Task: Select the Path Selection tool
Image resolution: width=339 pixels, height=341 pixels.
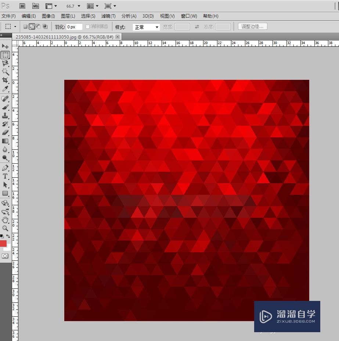Action: click(x=5, y=185)
